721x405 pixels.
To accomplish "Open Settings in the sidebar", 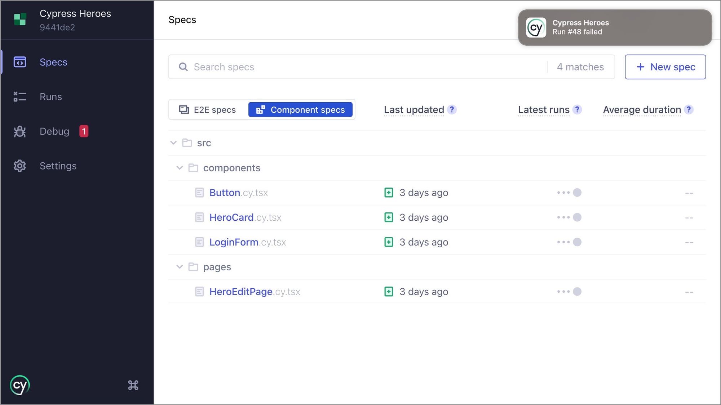I will coord(58,166).
